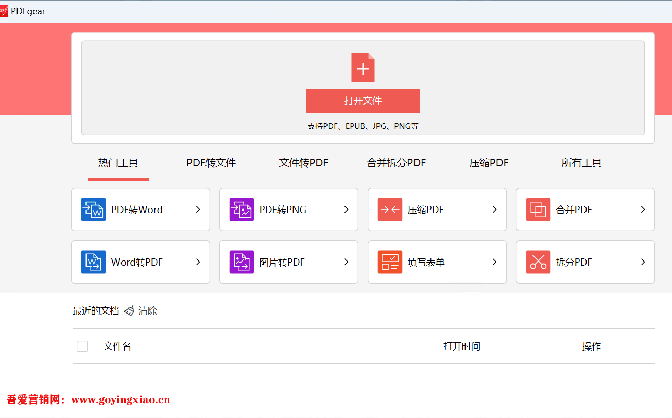Open the 填写表单 tool label
This screenshot has width=672, height=418.
426,263
